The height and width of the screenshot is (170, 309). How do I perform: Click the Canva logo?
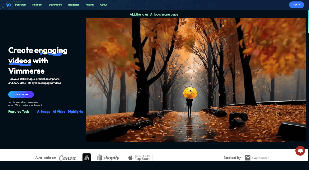click(x=67, y=158)
